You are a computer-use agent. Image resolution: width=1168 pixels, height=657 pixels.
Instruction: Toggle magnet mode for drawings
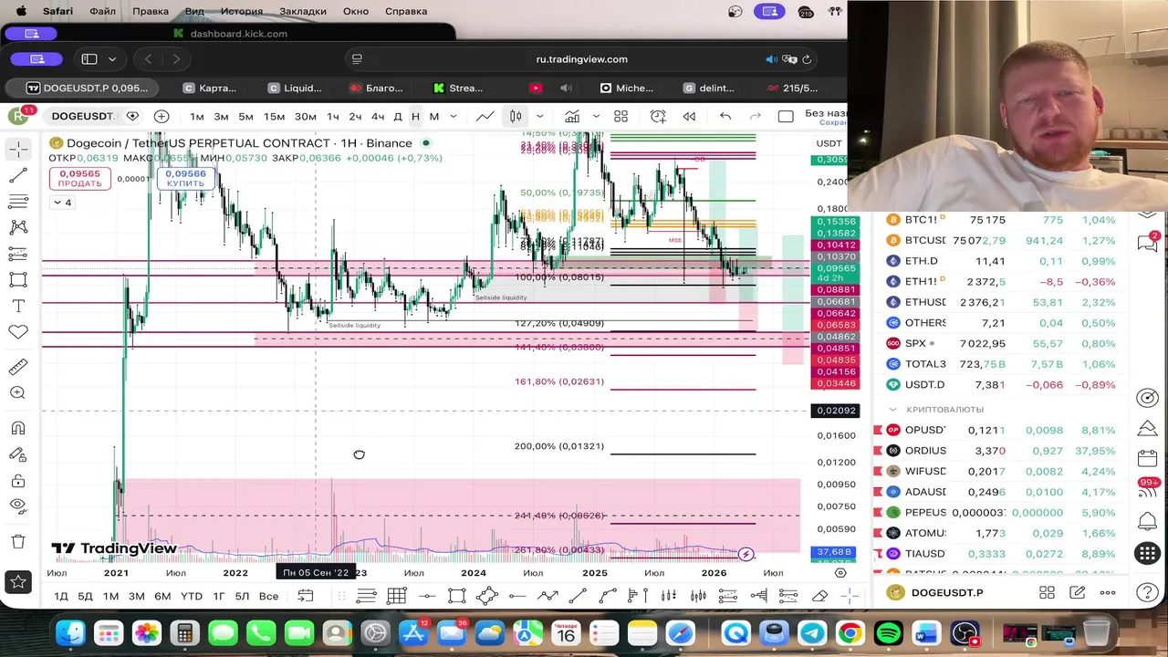coord(18,428)
